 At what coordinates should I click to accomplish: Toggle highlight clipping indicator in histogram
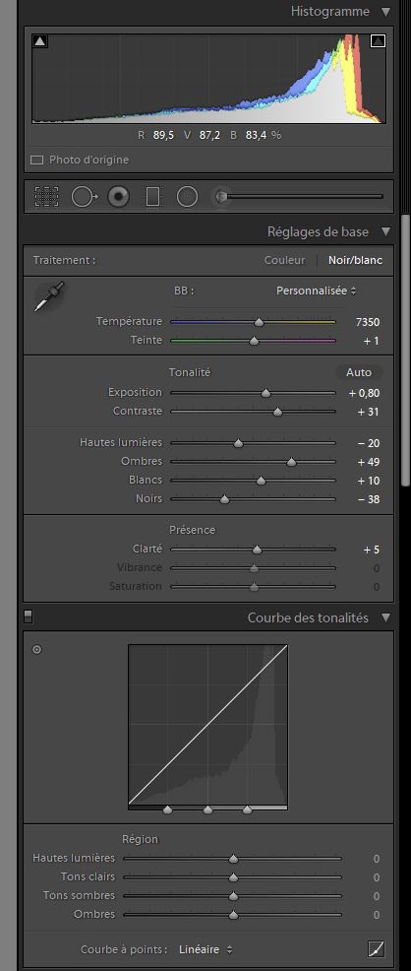click(x=378, y=41)
